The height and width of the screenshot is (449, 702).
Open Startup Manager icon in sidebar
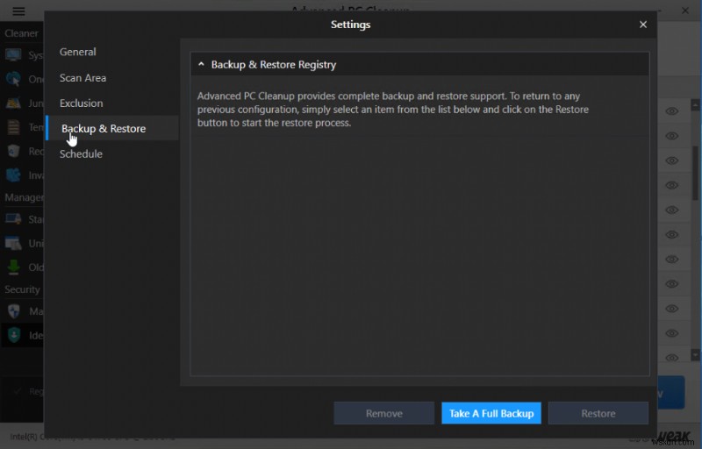point(13,218)
